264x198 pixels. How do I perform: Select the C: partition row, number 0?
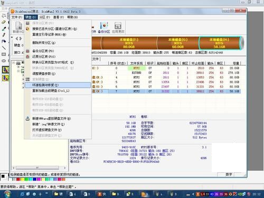166,68
